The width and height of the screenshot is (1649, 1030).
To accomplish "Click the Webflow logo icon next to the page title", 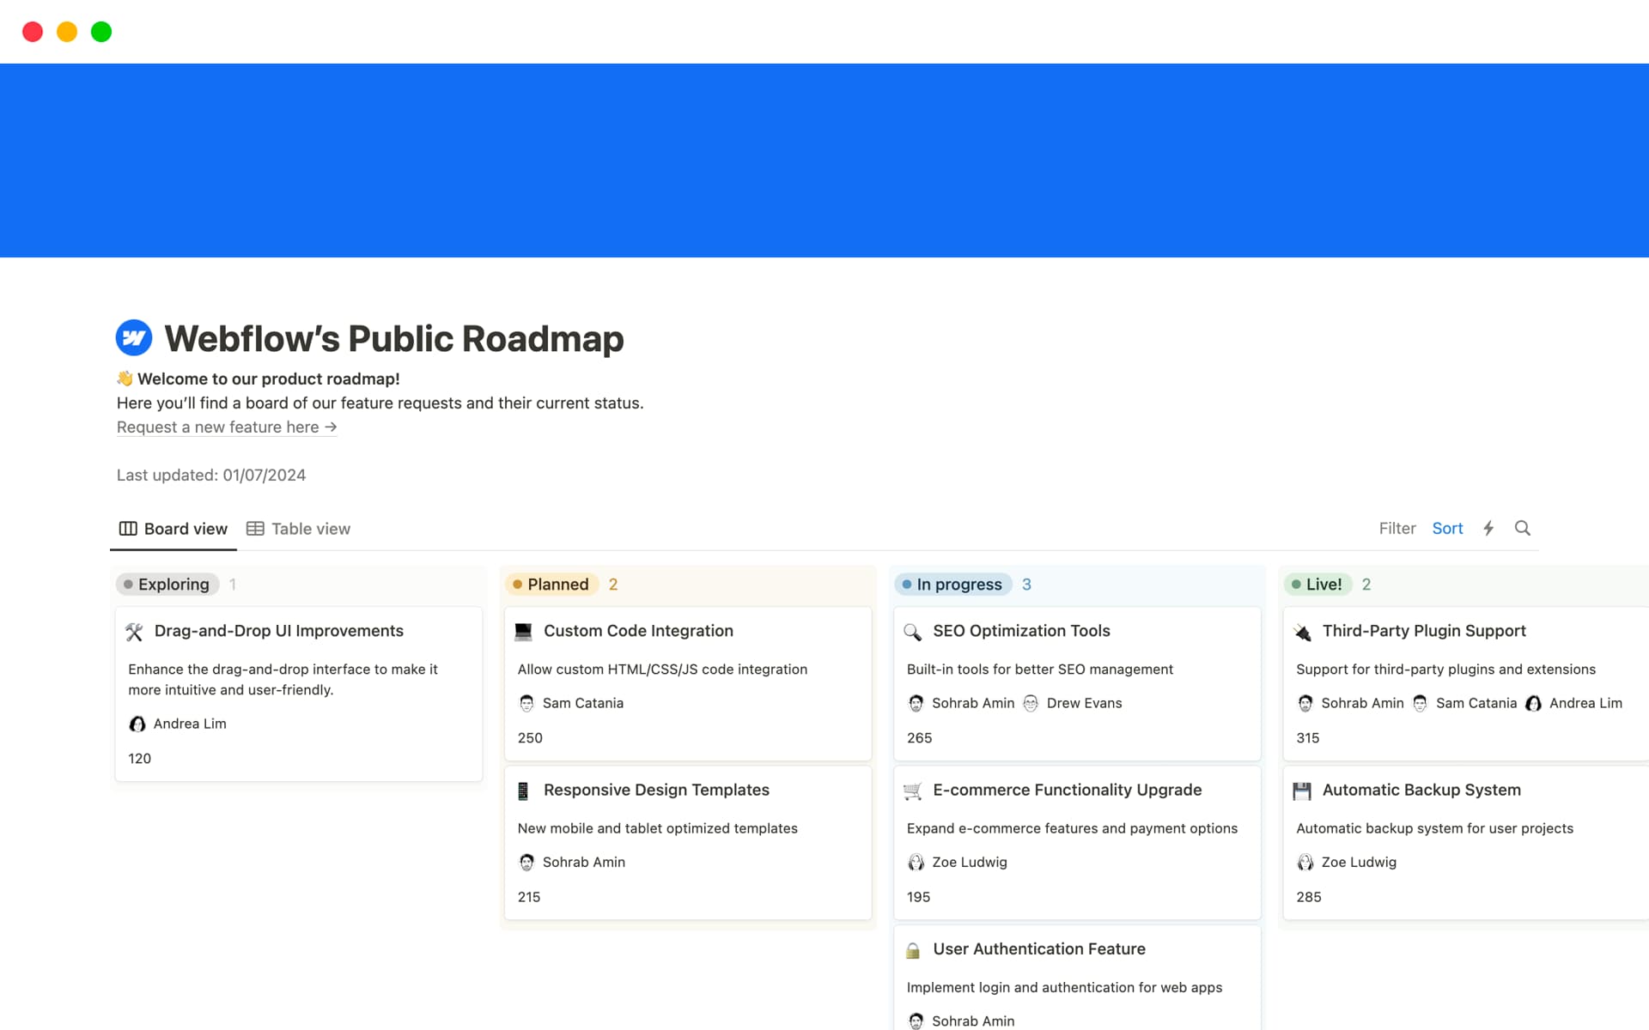I will [135, 337].
